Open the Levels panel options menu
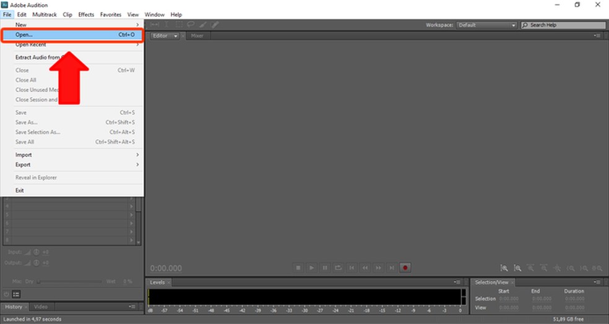The width and height of the screenshot is (609, 324). tap(457, 282)
